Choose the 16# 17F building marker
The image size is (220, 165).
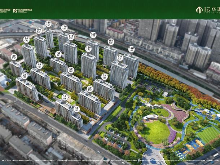93,35
